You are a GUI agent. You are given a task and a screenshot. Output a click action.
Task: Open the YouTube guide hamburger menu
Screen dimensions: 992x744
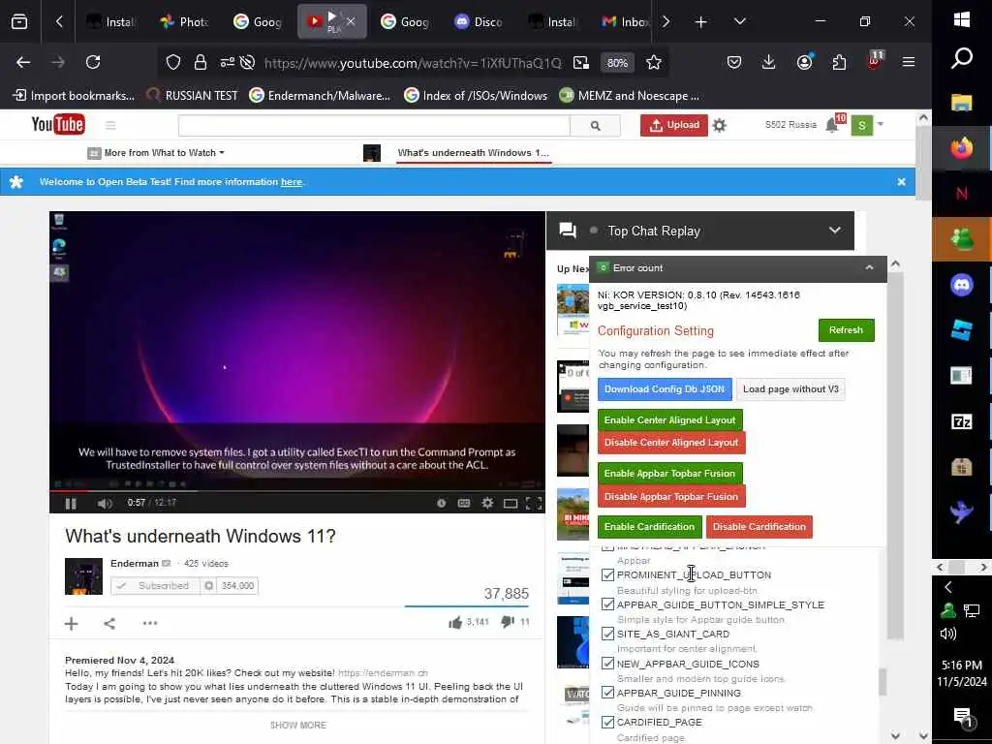pos(110,125)
